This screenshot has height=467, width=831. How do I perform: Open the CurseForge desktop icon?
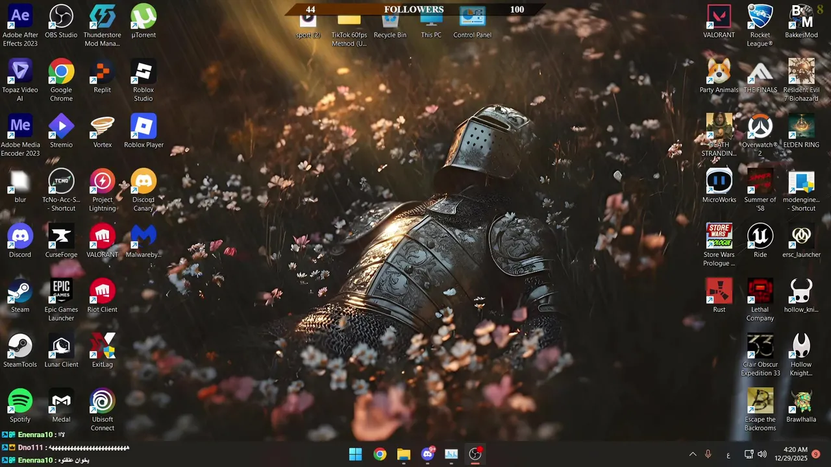tap(61, 241)
